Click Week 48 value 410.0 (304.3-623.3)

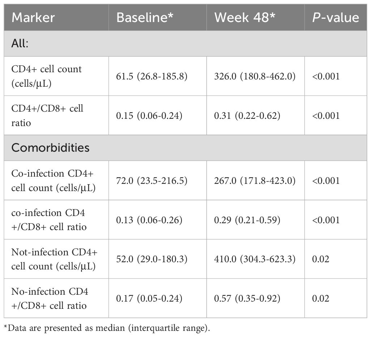[x=255, y=259]
